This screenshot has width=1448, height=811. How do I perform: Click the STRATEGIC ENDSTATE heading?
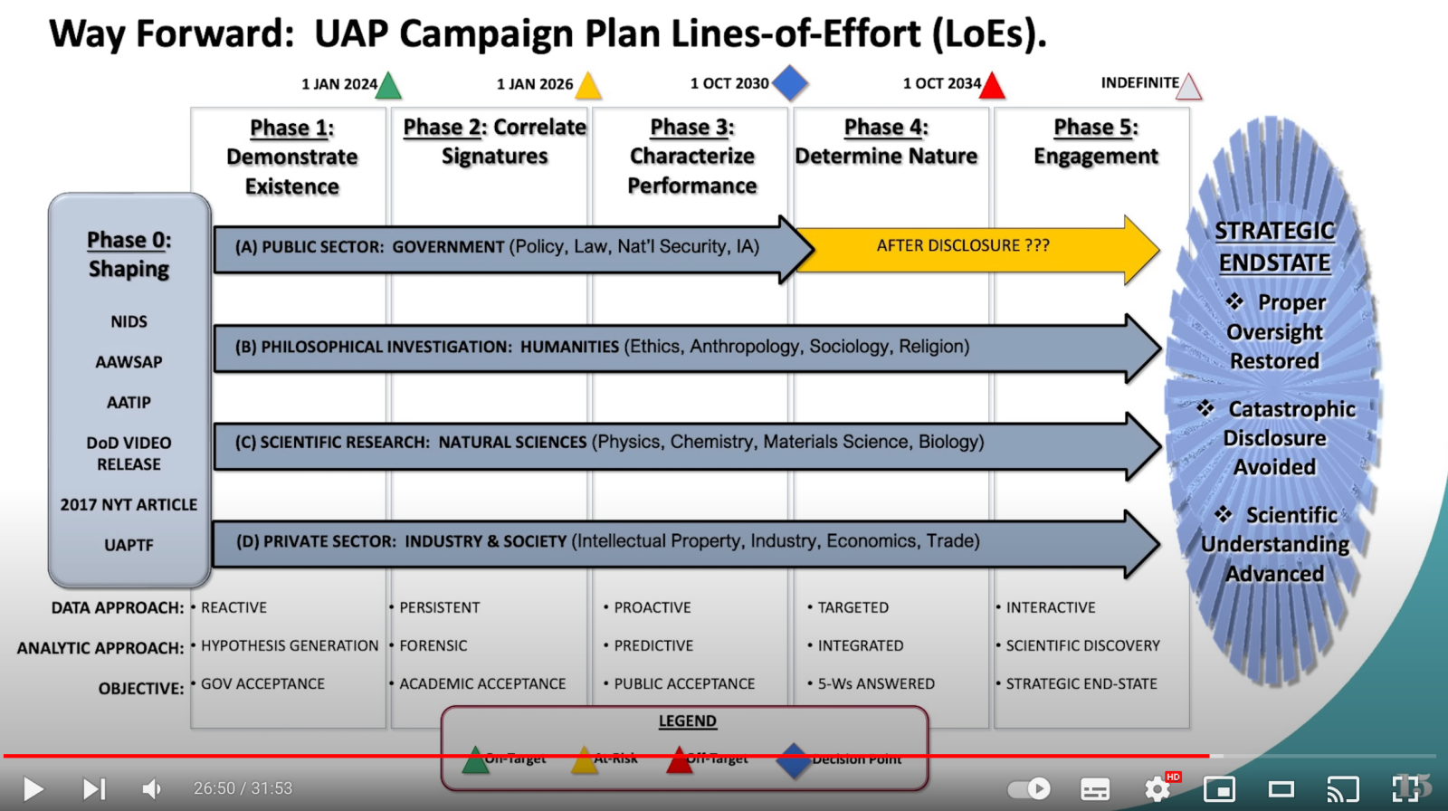pos(1274,247)
